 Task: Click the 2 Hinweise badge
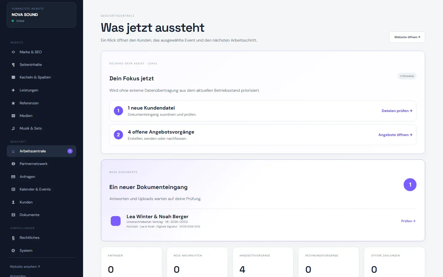(407, 76)
